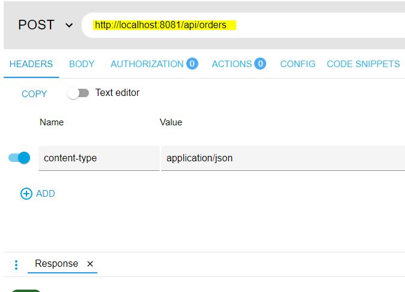
Task: Open the three-dot response panel menu
Action: (16, 264)
